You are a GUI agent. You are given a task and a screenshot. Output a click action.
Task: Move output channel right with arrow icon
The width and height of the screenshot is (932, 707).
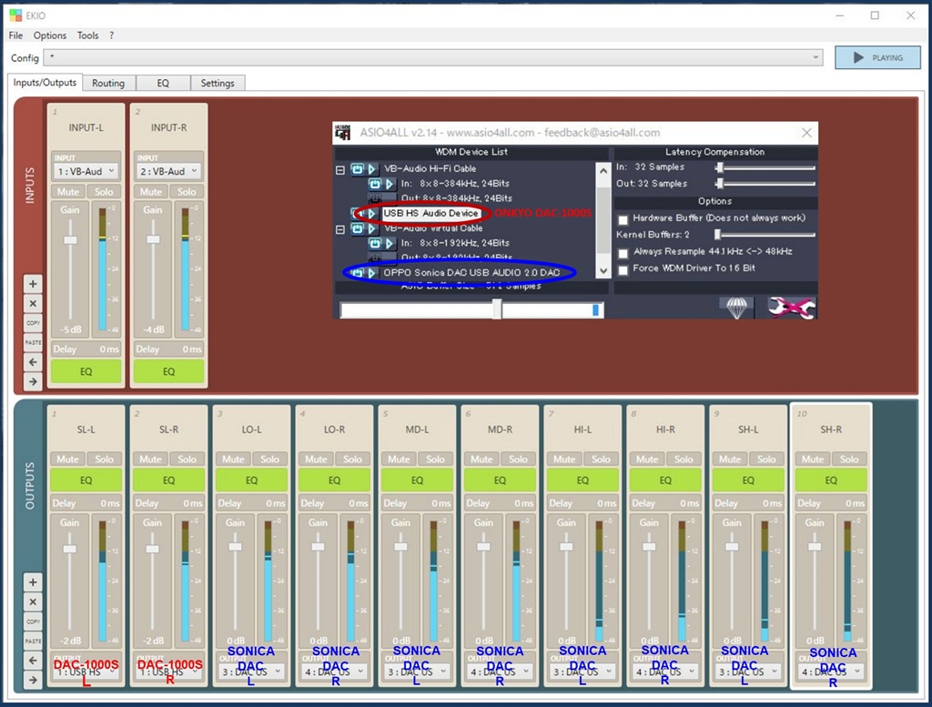point(33,680)
